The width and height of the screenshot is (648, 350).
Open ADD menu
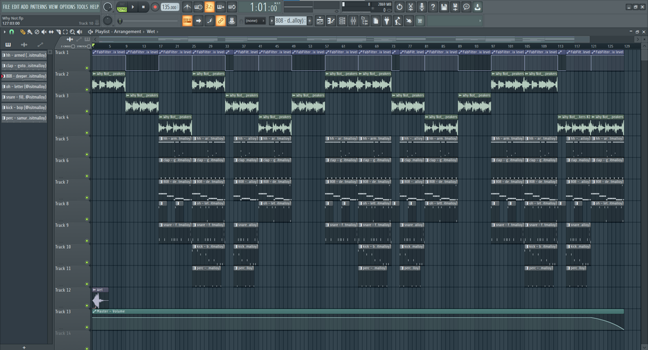25,6
